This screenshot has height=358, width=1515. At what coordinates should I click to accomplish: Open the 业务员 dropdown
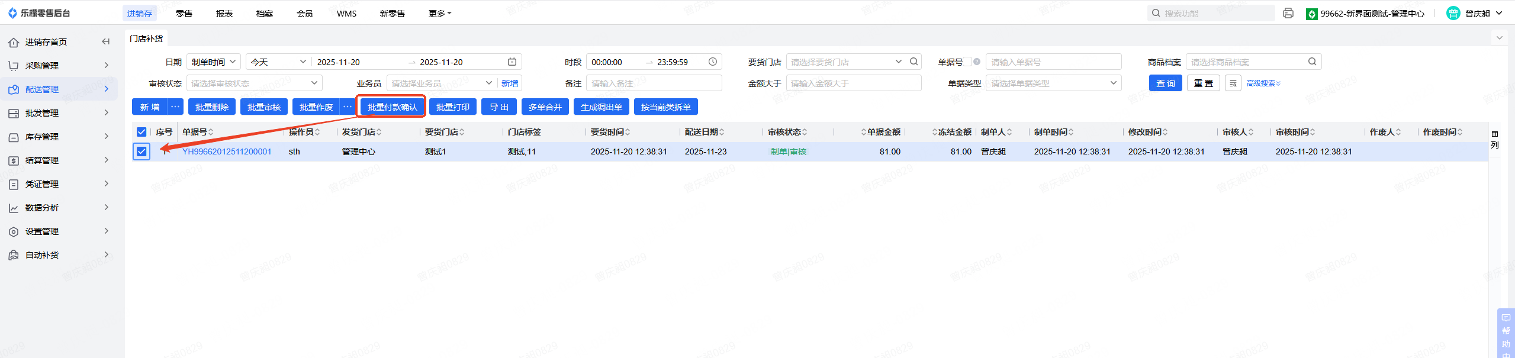[442, 83]
